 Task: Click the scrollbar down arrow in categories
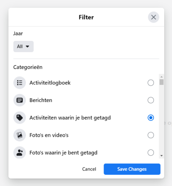[x=162, y=155]
